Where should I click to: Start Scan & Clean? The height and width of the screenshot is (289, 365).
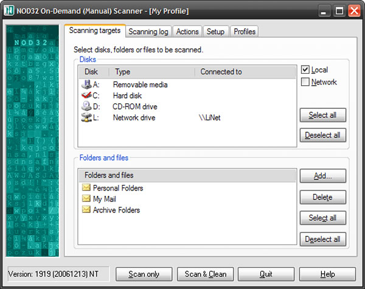point(206,274)
